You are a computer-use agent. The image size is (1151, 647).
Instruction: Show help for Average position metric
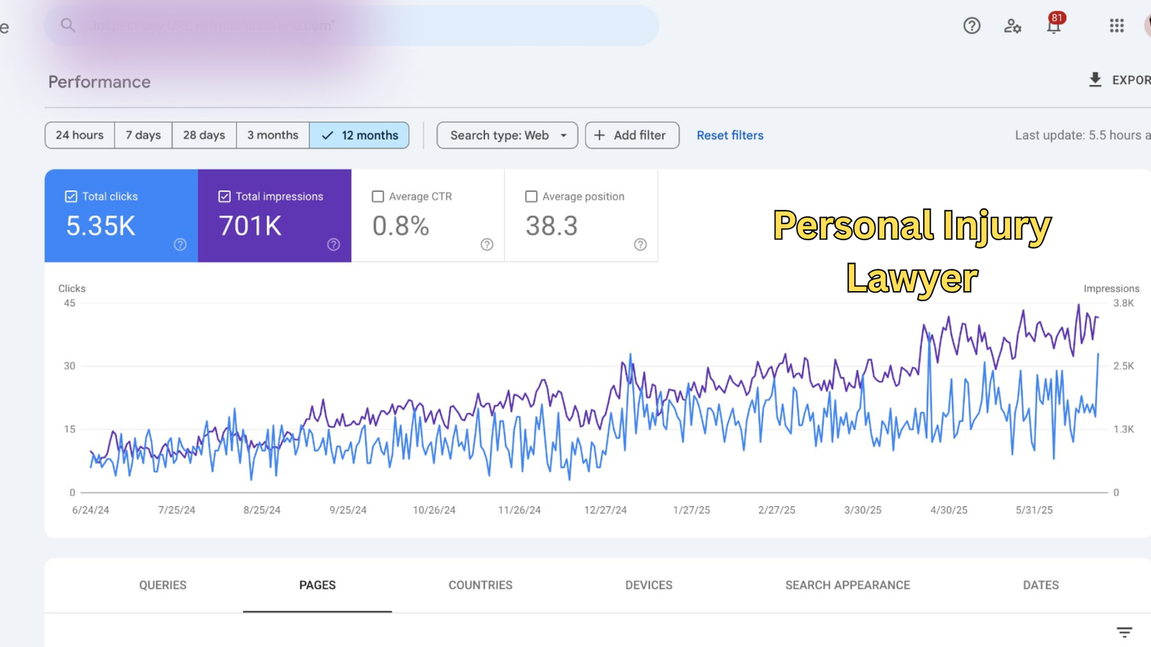pos(640,244)
